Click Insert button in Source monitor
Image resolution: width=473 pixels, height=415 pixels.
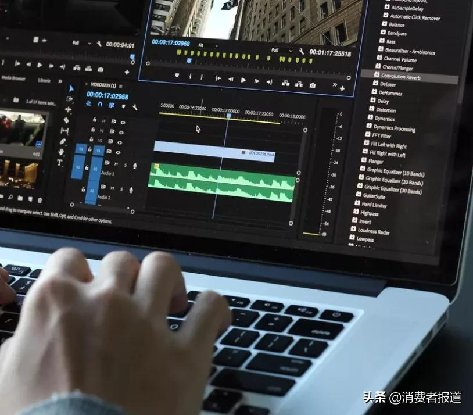(77, 68)
